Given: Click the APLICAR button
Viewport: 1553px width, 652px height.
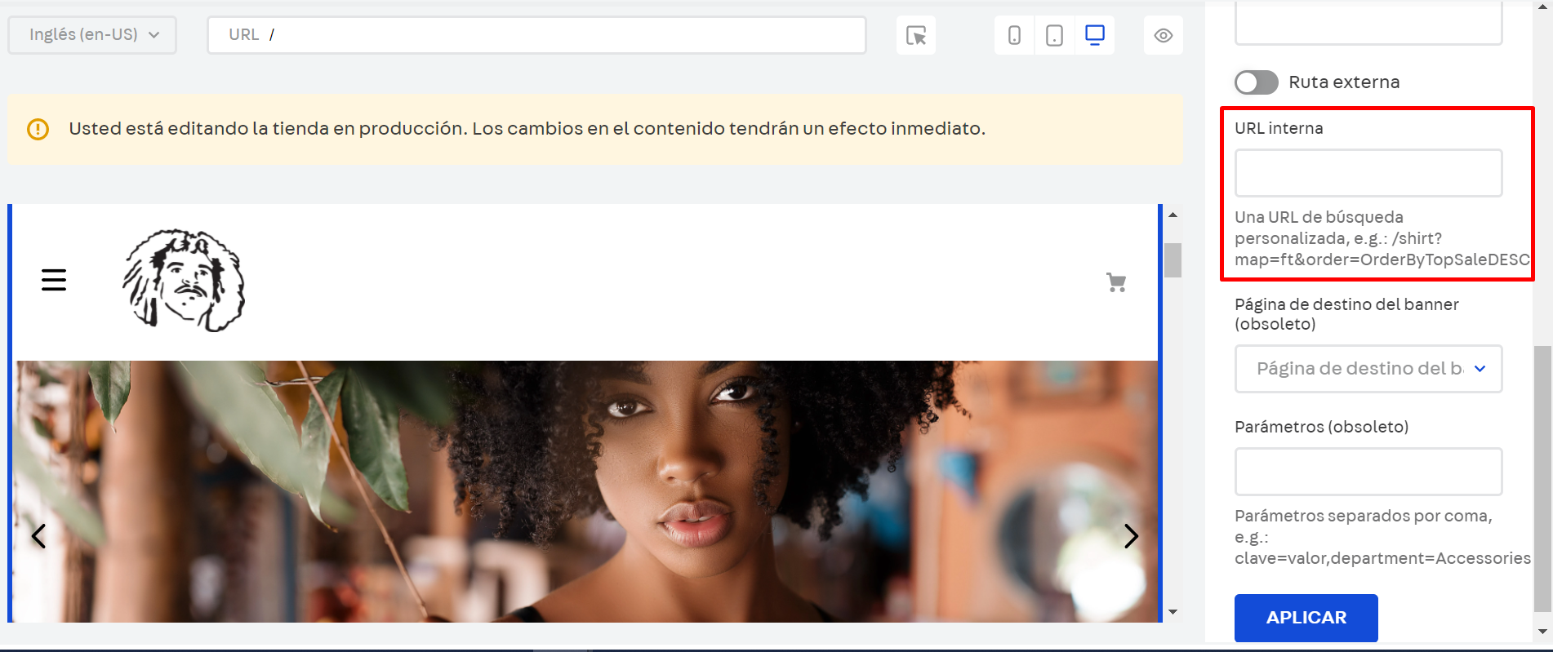Looking at the screenshot, I should click(1306, 618).
